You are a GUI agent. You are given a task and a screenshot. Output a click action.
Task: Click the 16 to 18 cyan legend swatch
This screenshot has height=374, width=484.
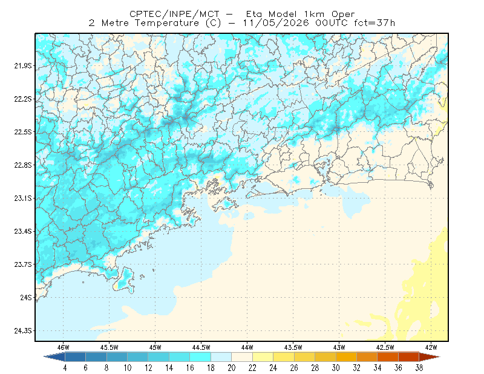click(200, 357)
